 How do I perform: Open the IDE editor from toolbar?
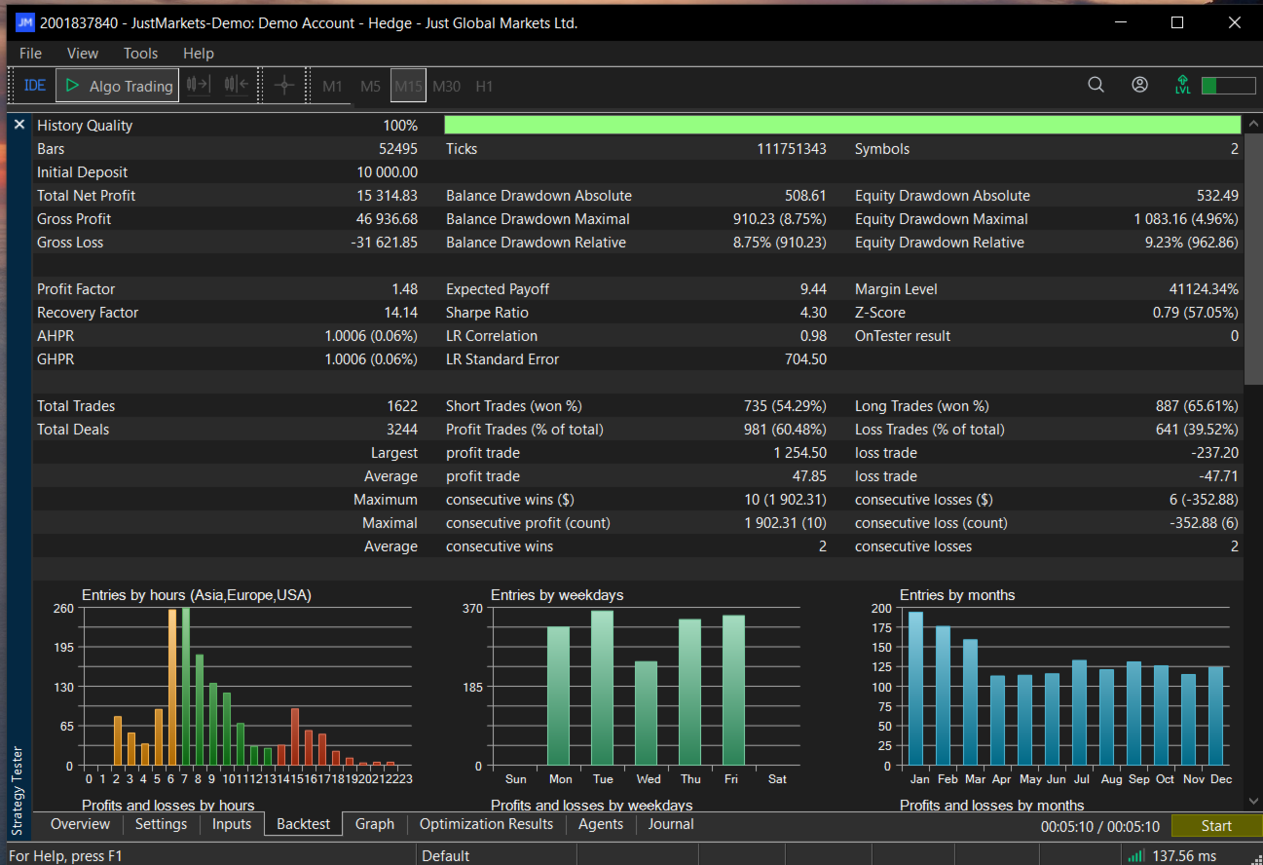pos(35,86)
